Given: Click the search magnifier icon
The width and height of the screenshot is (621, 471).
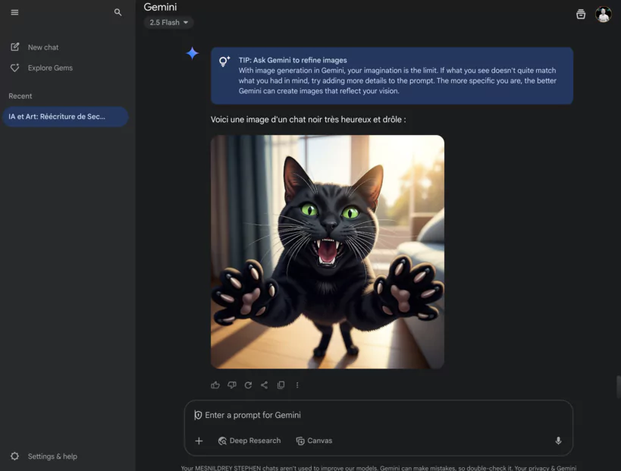Looking at the screenshot, I should [118, 12].
